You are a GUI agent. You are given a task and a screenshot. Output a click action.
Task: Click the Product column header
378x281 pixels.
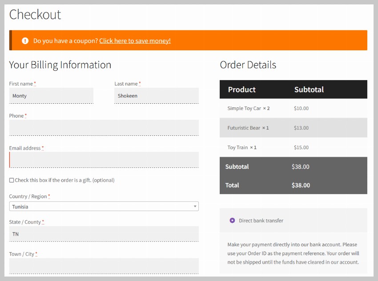(241, 90)
